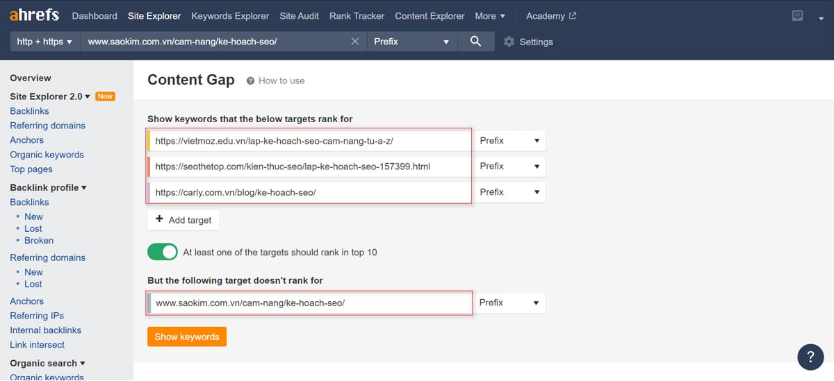This screenshot has height=381, width=834.
Task: Toggle the top 10 ranking switch
Action: [x=163, y=252]
